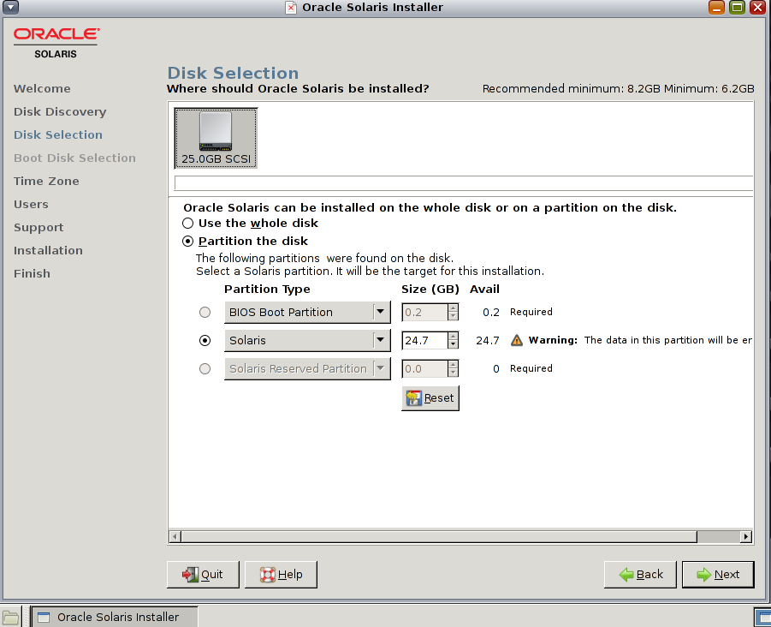Select the Solaris partition radio button
Viewport: 771px width, 627px height.
[205, 340]
